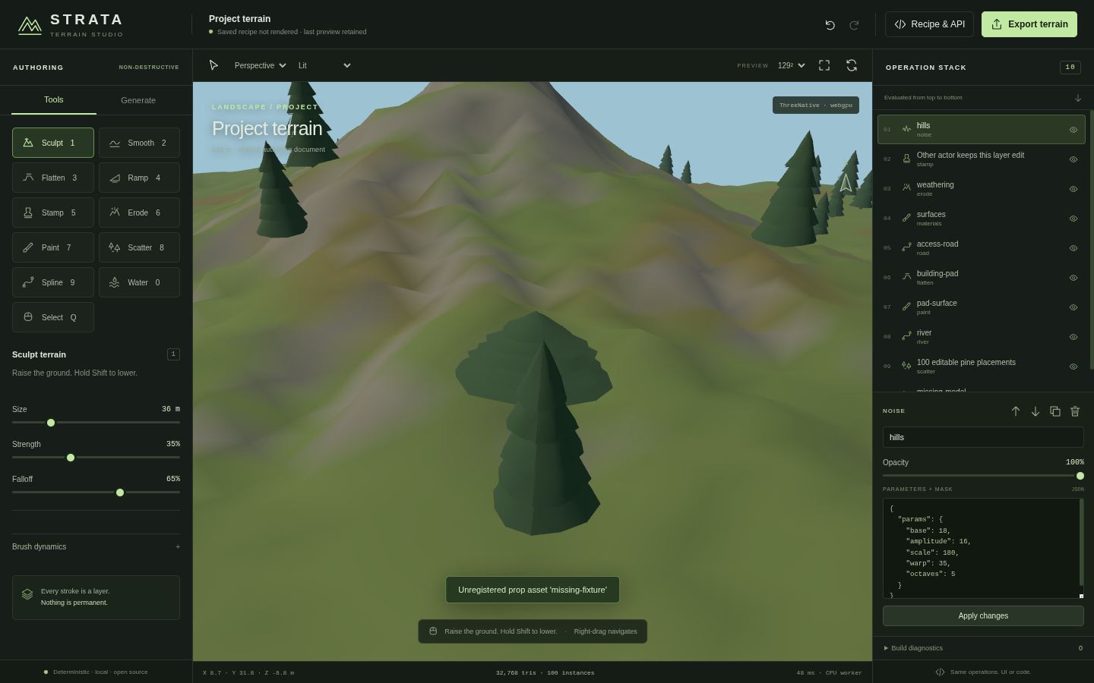Choose the Select tool
This screenshot has height=683, width=1094.
point(53,317)
